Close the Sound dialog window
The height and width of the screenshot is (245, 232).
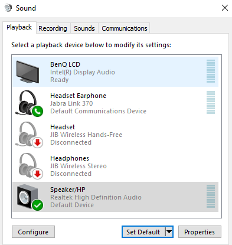click(x=225, y=8)
